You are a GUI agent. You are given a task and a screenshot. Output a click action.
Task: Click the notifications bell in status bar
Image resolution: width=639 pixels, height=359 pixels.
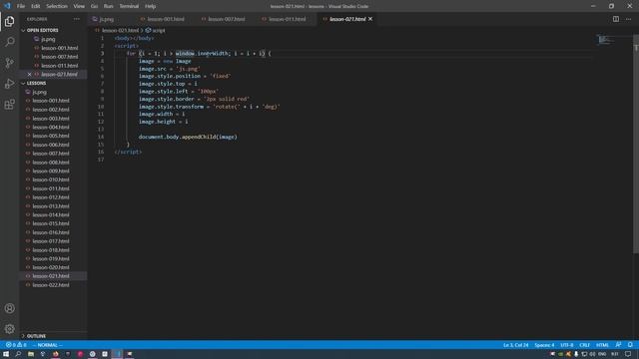(630, 345)
